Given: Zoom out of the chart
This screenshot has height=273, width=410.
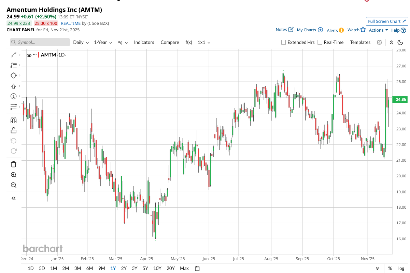Looking at the screenshot, I should point(13,185).
